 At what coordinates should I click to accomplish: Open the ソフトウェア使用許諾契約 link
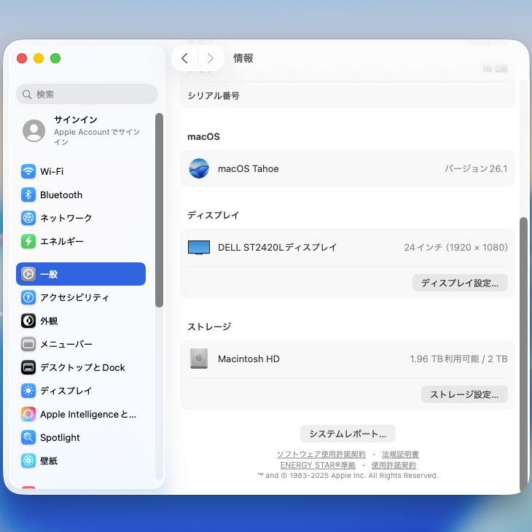321,454
